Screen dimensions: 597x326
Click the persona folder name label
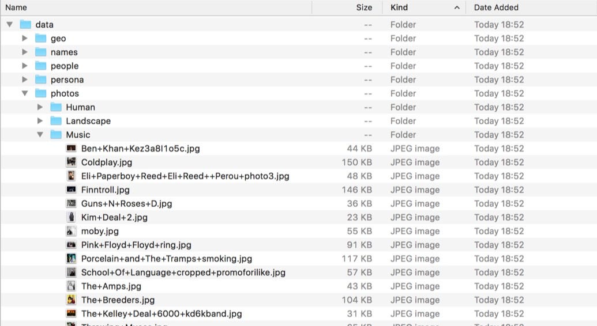67,80
